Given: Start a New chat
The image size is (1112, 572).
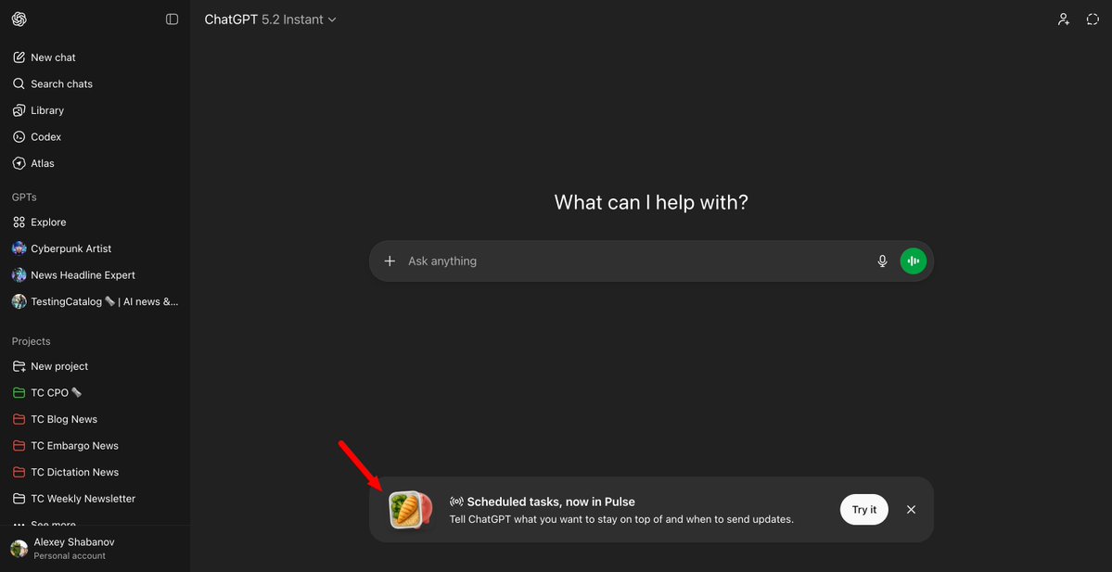Looking at the screenshot, I should 95,57.
